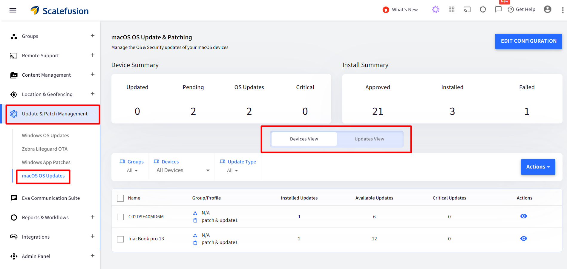Click the Available Updates column header
This screenshot has width=567, height=269.
(374, 198)
